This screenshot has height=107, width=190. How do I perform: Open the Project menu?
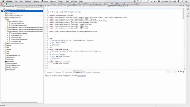pos(61,1)
